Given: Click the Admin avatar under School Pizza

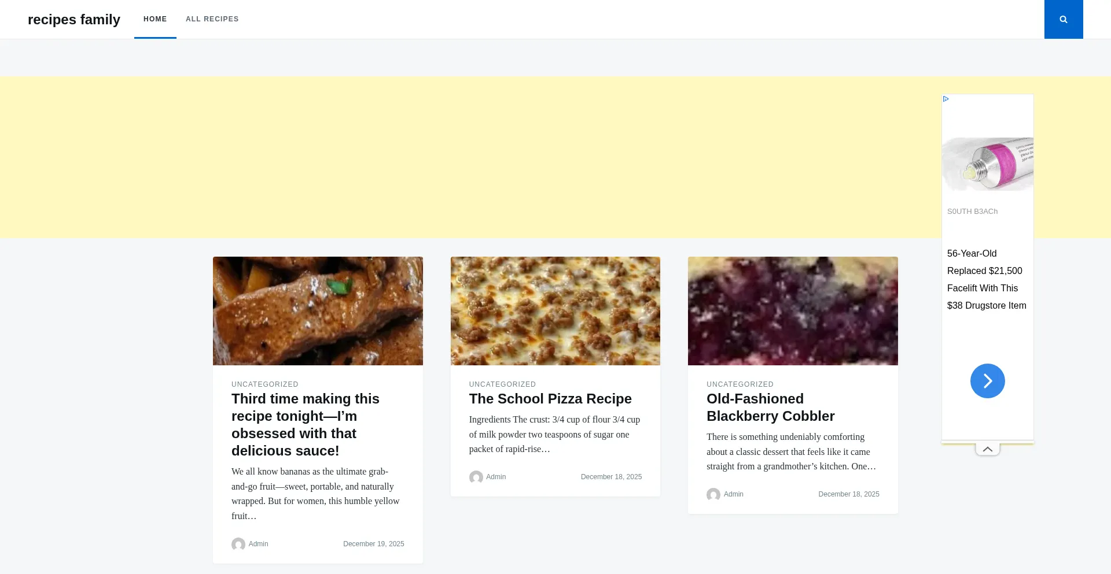Looking at the screenshot, I should pyautogui.click(x=476, y=477).
